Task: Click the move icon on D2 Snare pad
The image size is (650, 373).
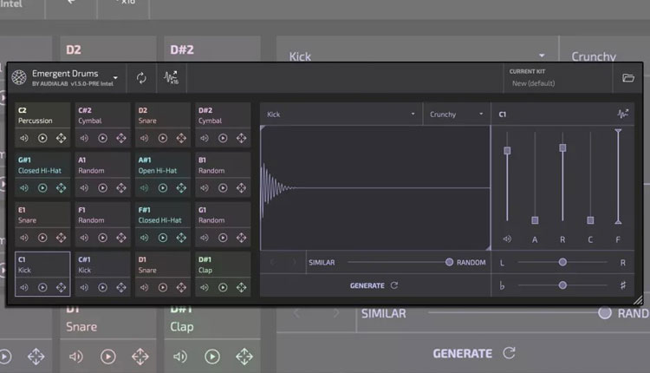Action: point(181,138)
